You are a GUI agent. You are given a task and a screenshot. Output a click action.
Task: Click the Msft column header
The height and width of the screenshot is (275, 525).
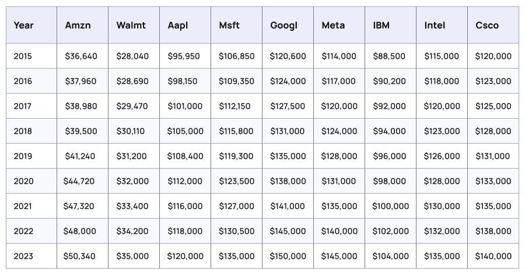[x=229, y=26]
